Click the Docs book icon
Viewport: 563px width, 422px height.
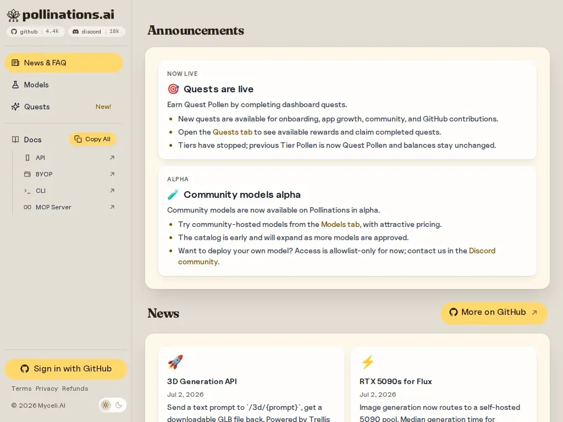click(x=15, y=140)
